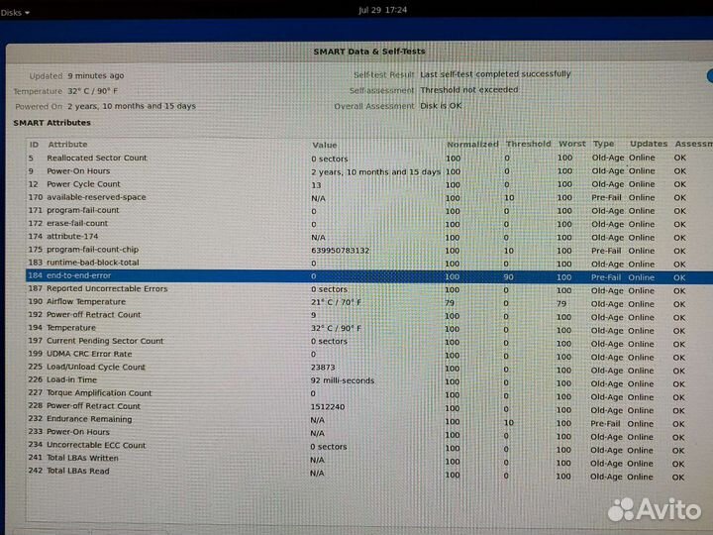Click Pre-Fail type in available-reserved-space row
713x535 pixels.
tap(606, 197)
